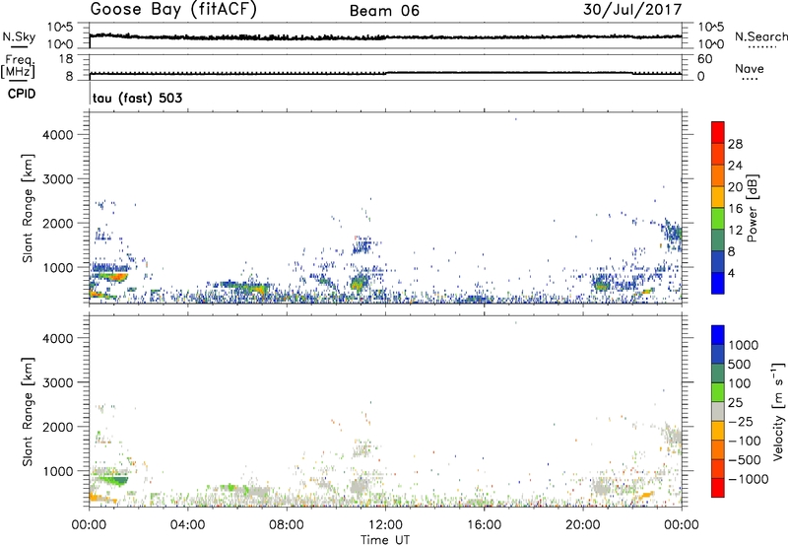The height and width of the screenshot is (546, 788).
Task: Select the 'Freq. [MHz]' axis label
Action: click(x=18, y=67)
